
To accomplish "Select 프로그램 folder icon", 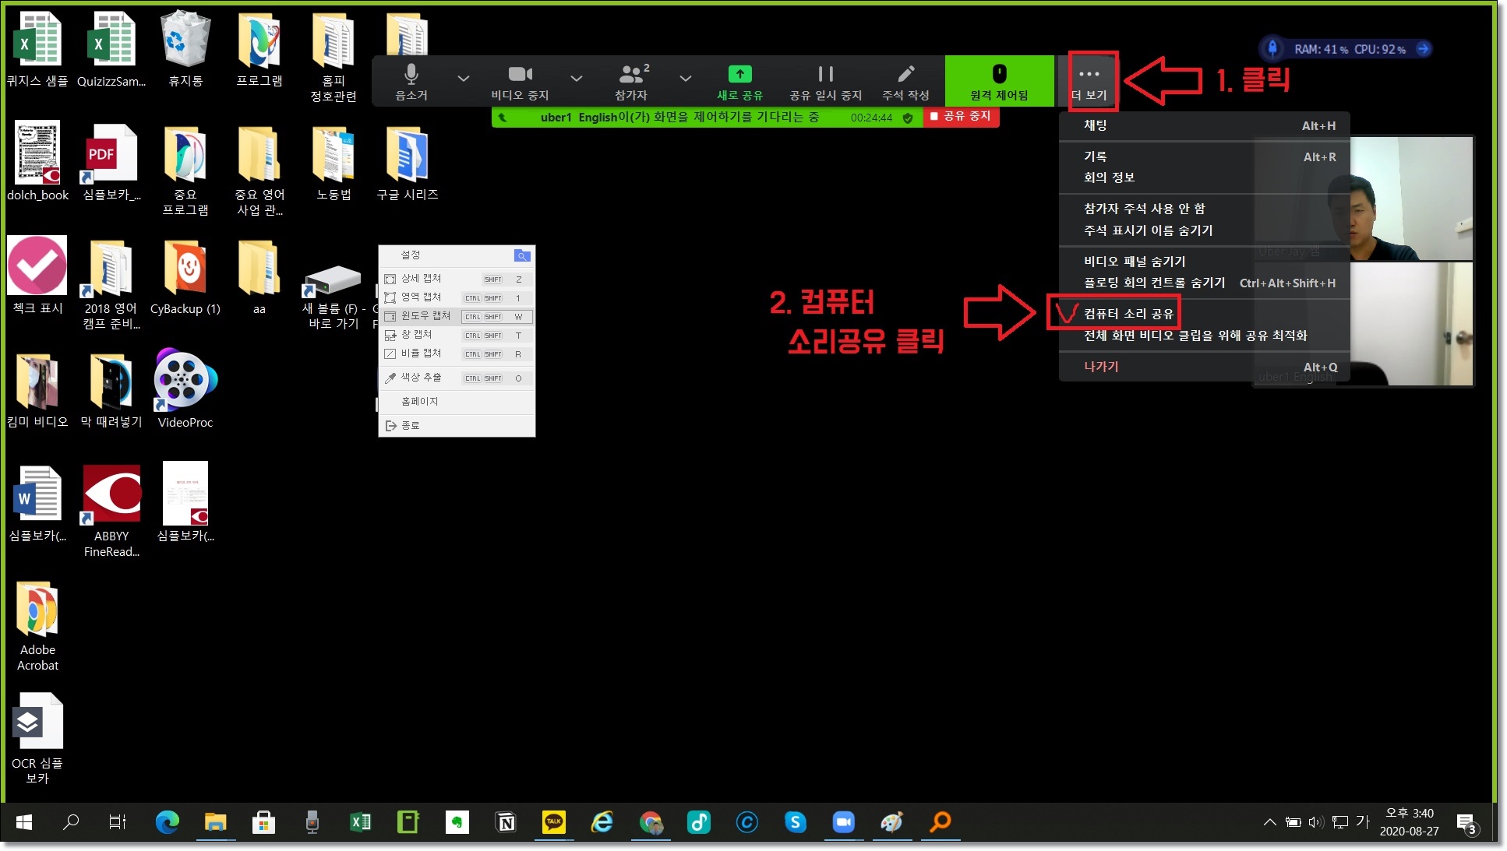I will [x=259, y=48].
